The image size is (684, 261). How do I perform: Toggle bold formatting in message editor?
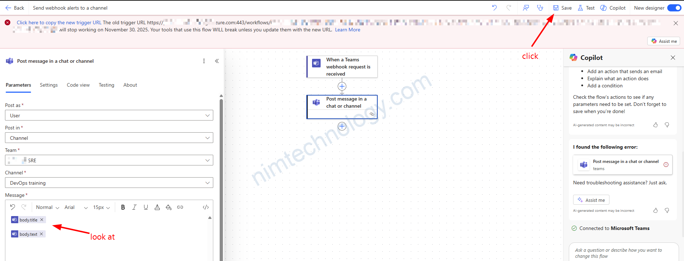(x=123, y=207)
